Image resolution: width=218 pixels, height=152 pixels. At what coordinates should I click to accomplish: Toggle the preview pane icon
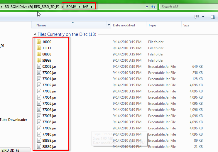click(213, 17)
